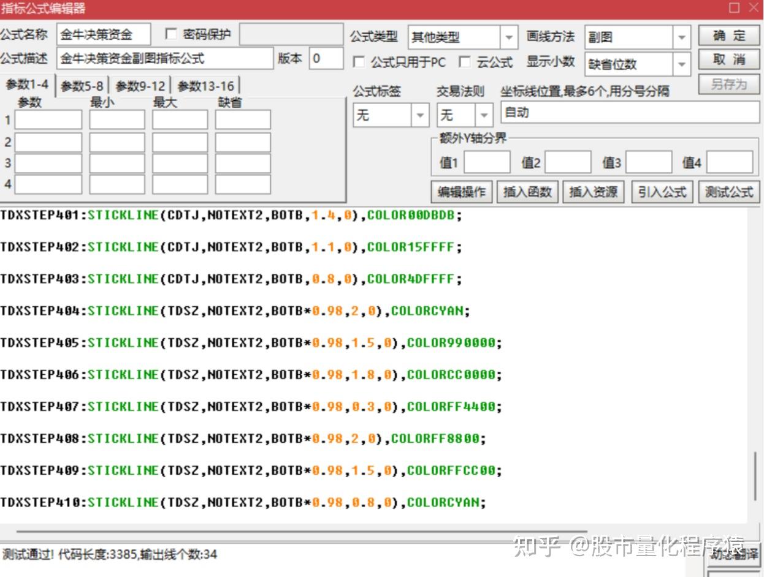The width and height of the screenshot is (764, 577).
Task: Click the 值2 input field
Action: pyautogui.click(x=568, y=162)
